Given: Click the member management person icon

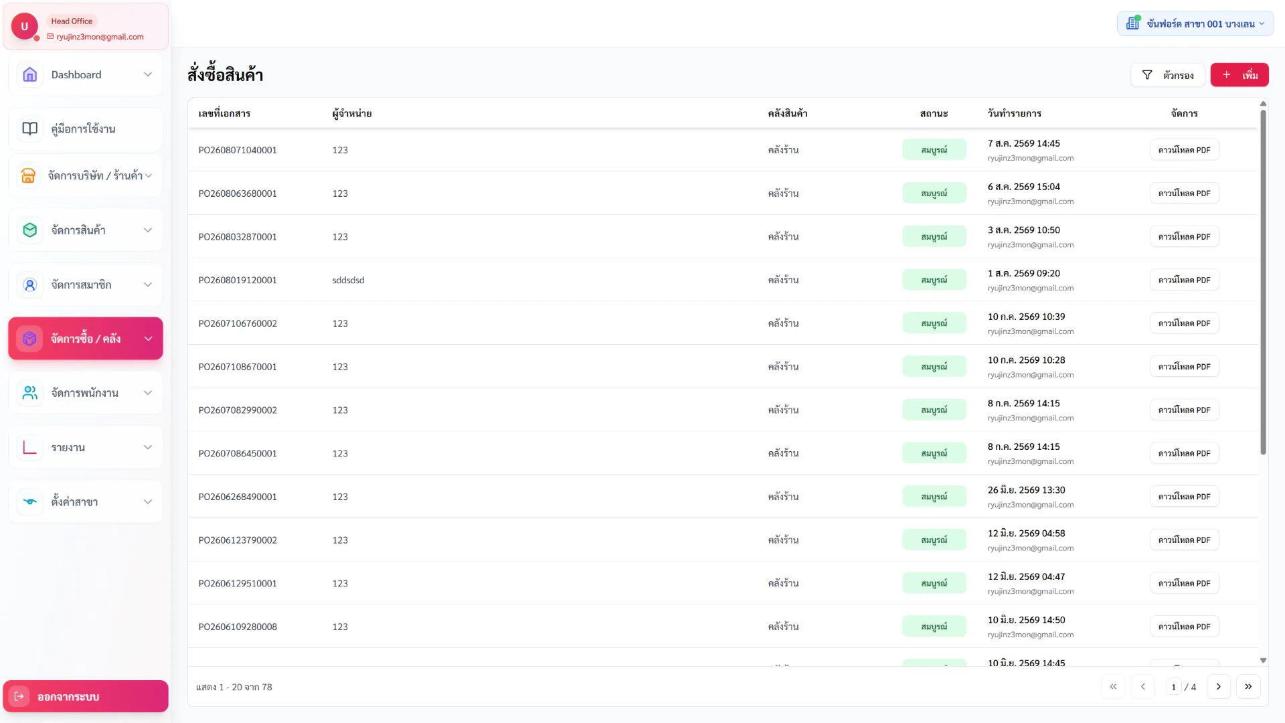Looking at the screenshot, I should click(30, 285).
